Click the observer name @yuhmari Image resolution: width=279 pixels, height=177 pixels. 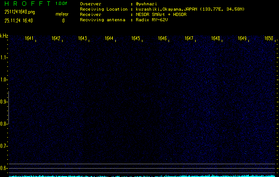click(x=146, y=4)
